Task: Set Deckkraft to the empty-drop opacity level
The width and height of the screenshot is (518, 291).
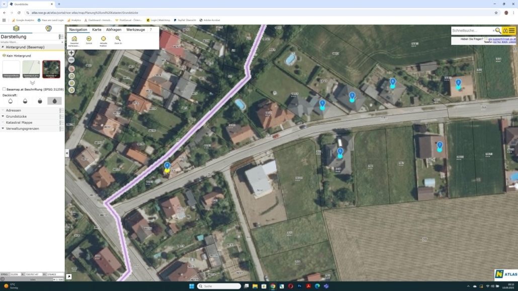Action: (11, 101)
